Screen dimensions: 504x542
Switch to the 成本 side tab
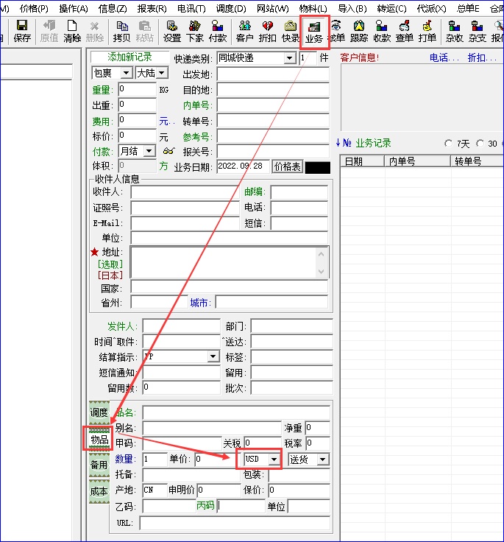click(x=99, y=491)
